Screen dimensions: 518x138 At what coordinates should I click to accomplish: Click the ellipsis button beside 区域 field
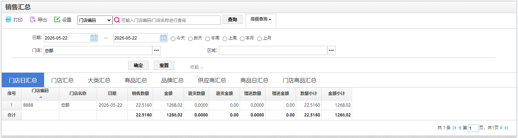331,50
